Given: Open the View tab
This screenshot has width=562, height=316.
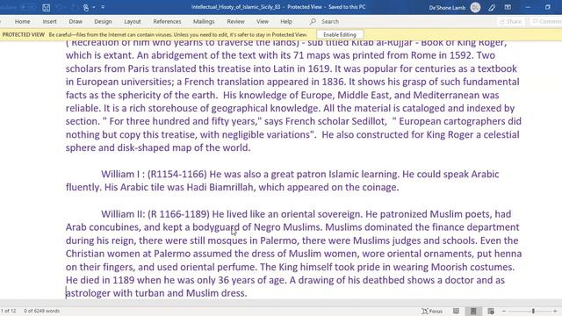Looking at the screenshot, I should tap(263, 21).
